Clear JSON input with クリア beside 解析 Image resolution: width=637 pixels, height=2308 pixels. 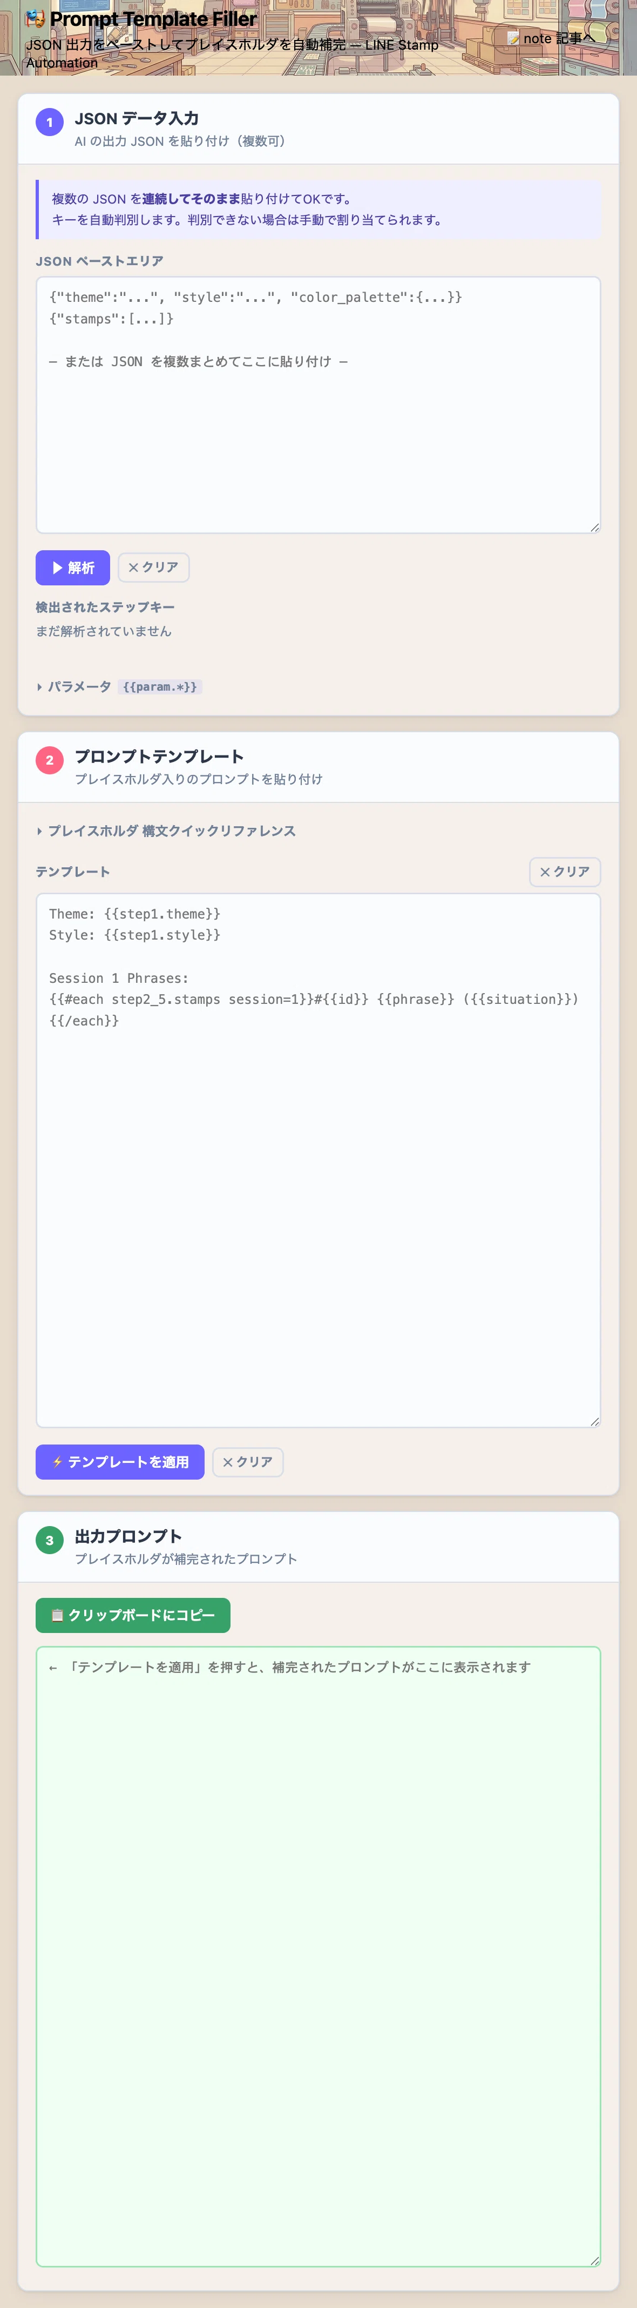point(153,568)
